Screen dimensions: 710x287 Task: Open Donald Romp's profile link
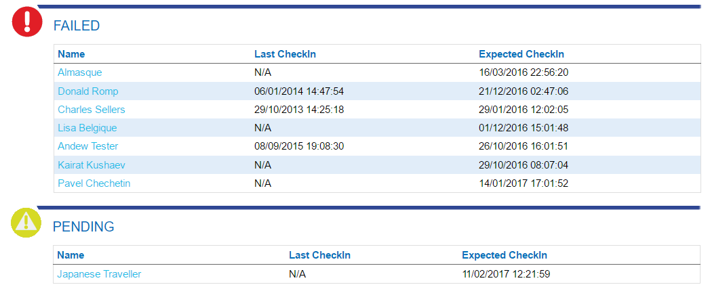pyautogui.click(x=88, y=91)
